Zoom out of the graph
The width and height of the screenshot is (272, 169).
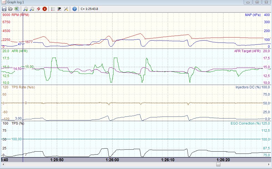32,9
